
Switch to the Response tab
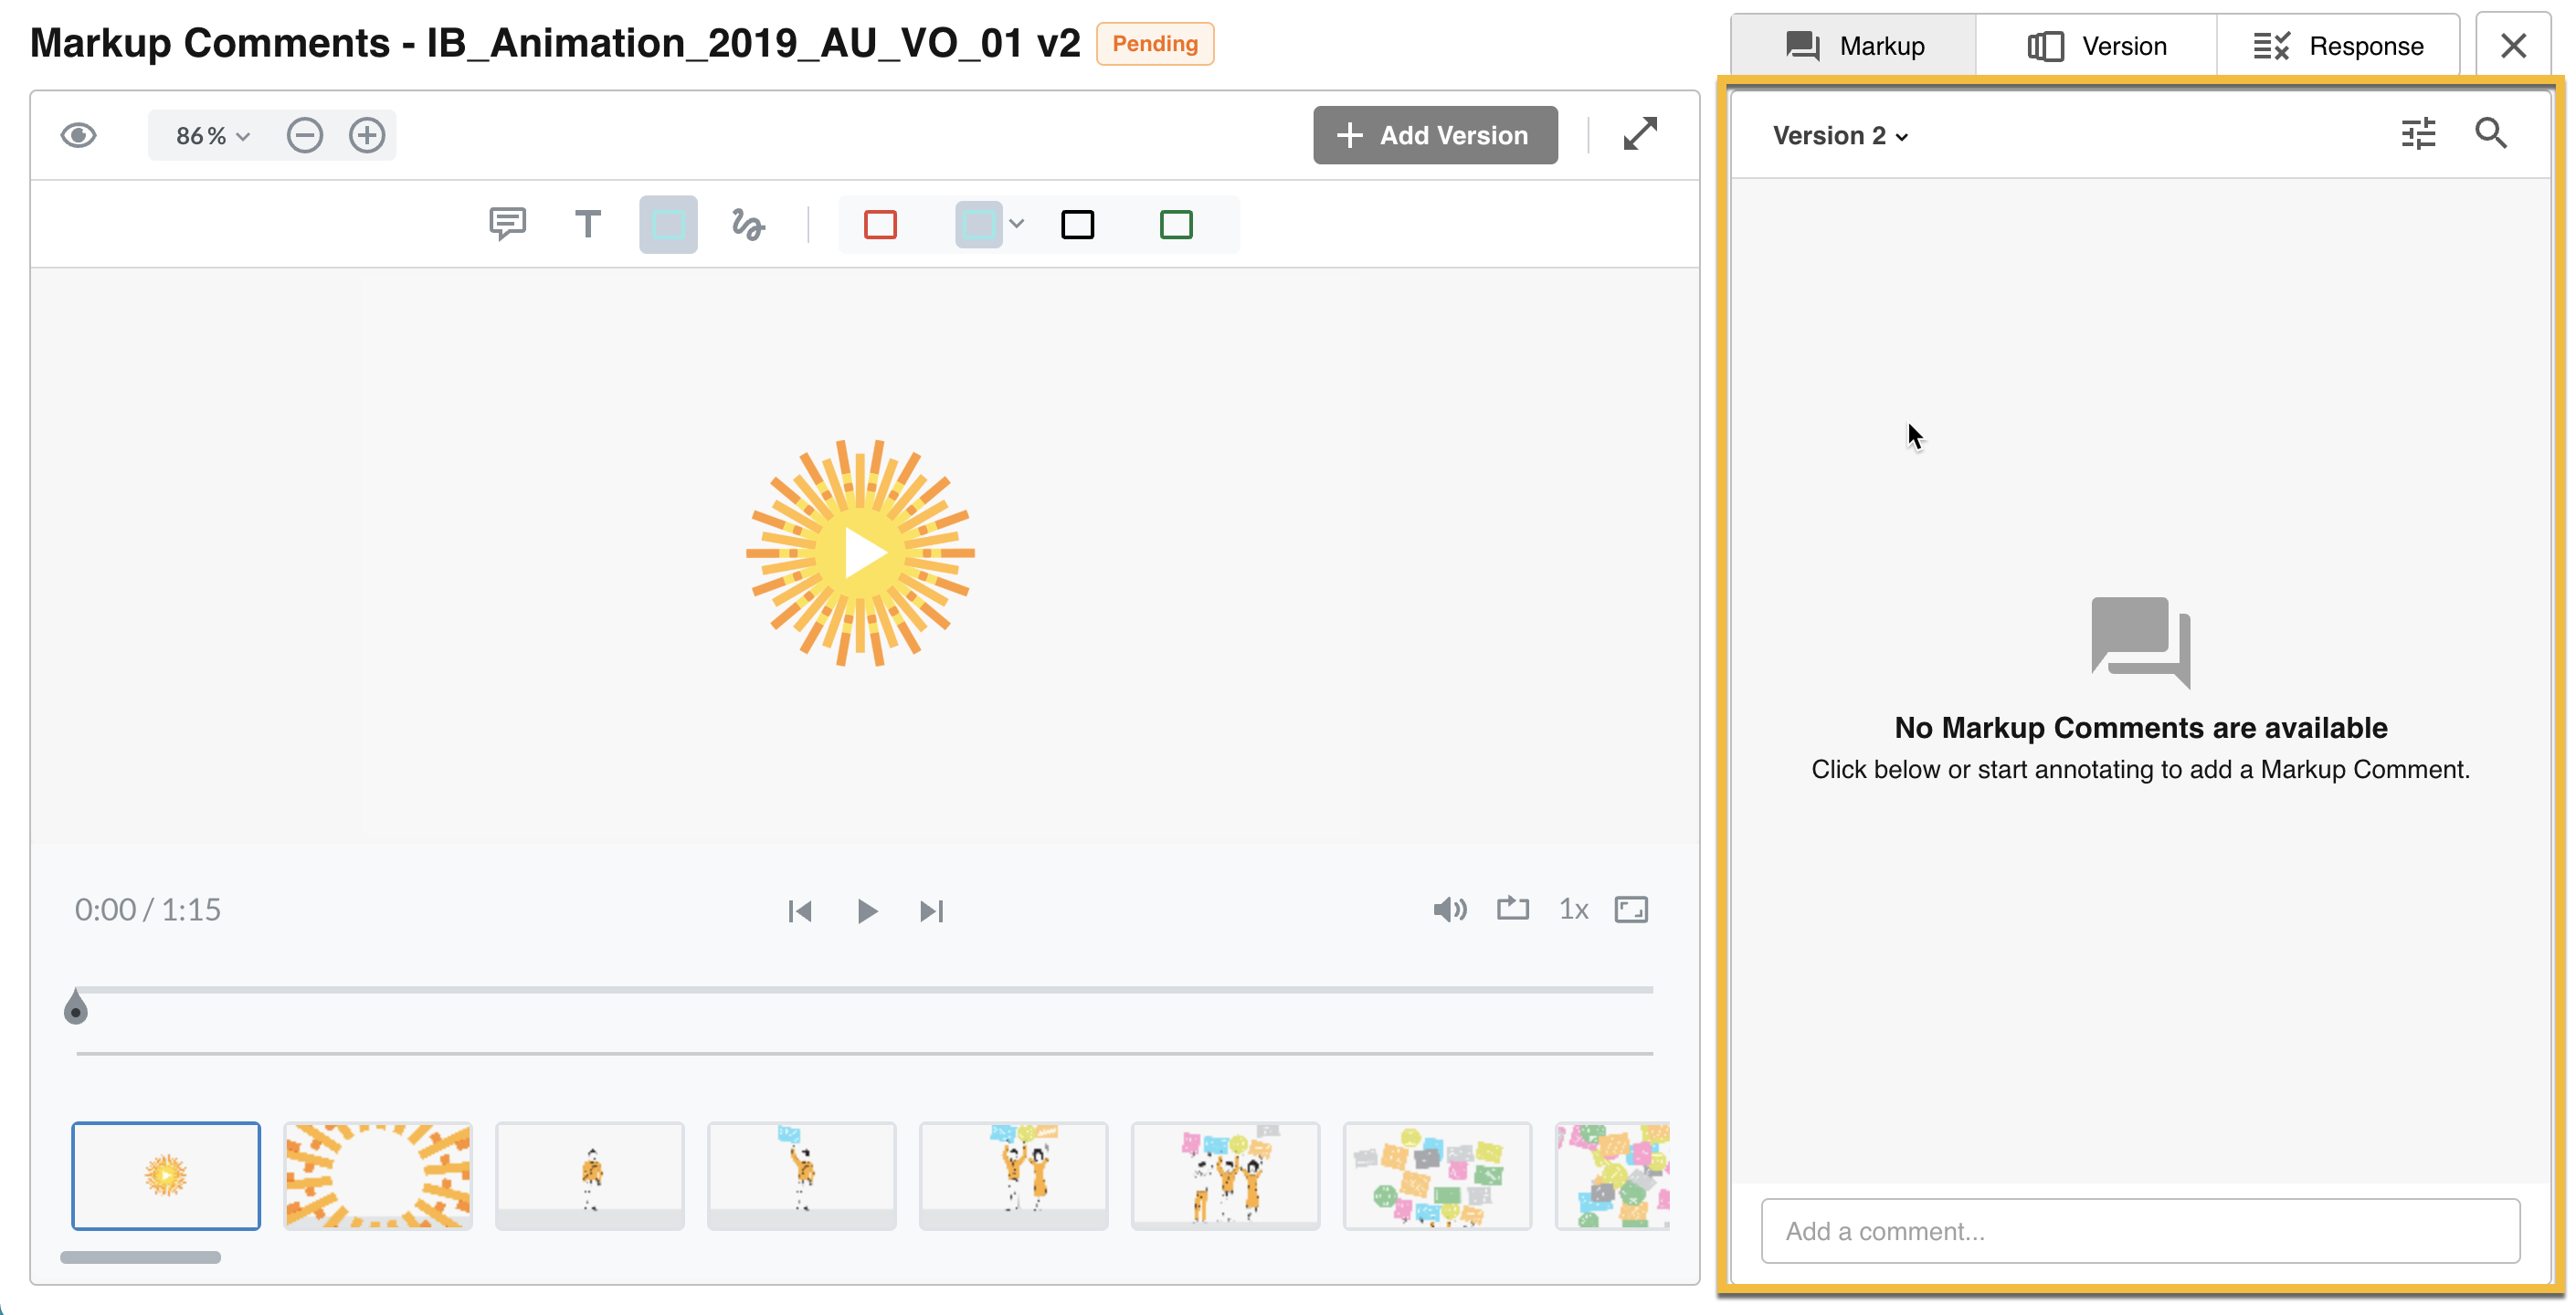coord(2338,46)
